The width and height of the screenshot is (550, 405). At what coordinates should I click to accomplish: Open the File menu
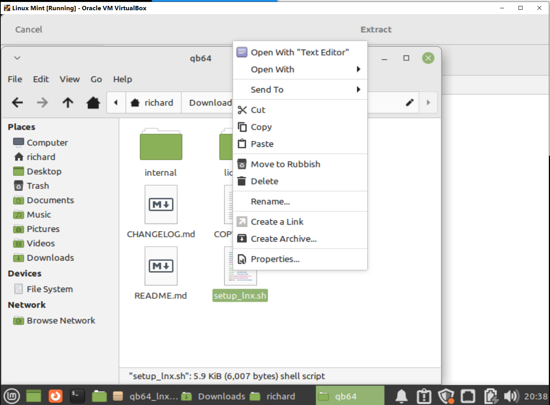(x=15, y=79)
